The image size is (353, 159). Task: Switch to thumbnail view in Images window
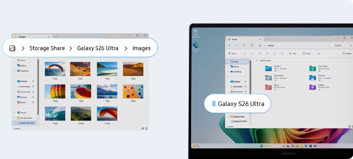tap(146, 129)
